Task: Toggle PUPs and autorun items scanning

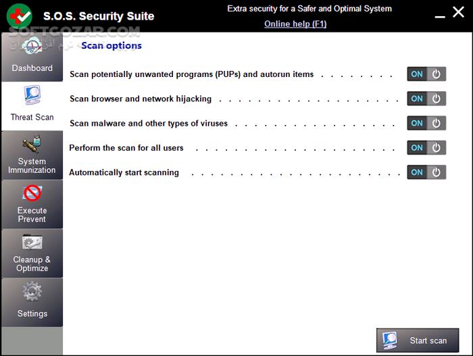Action: tap(426, 74)
